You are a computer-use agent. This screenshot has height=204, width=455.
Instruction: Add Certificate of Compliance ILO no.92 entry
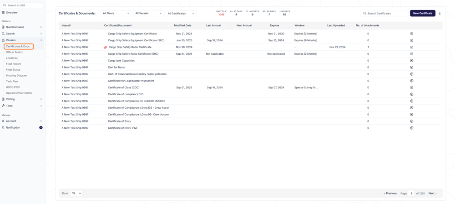point(411,114)
